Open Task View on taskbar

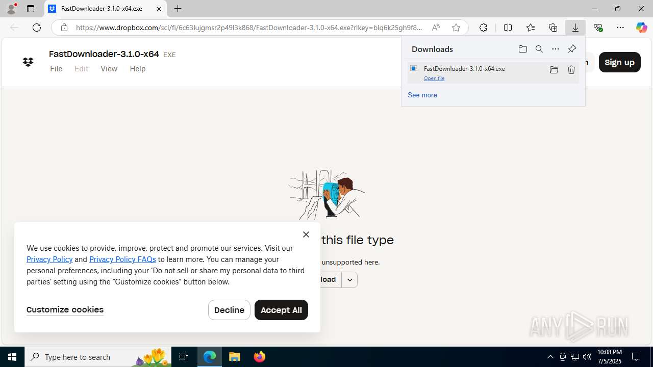tap(184, 357)
